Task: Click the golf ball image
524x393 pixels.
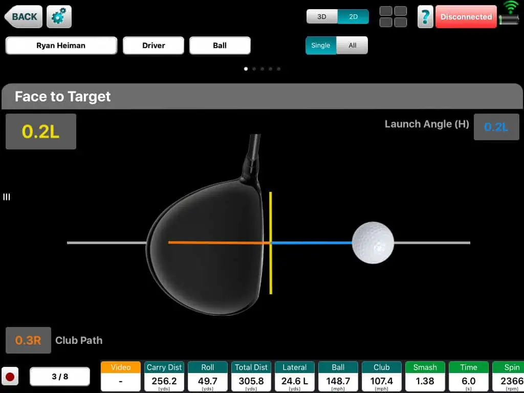Action: pos(373,243)
